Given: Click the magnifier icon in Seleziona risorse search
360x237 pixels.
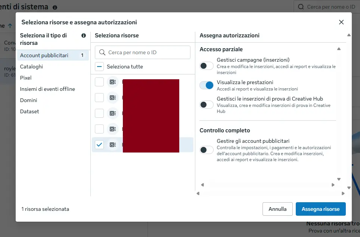Looking at the screenshot, I should pos(102,52).
